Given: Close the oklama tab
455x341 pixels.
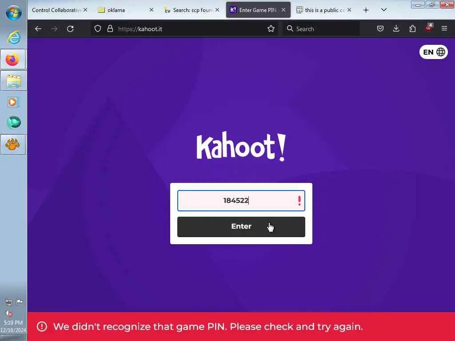Looking at the screenshot, I should coord(152,10).
